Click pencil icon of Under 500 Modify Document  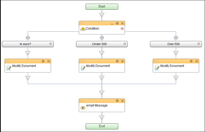[x=83, y=68]
